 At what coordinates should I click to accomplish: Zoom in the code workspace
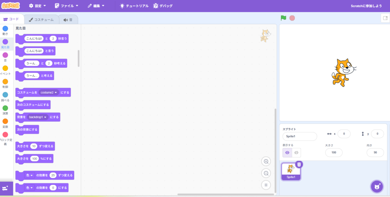pyautogui.click(x=266, y=162)
